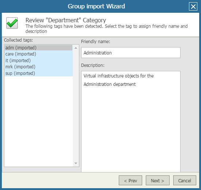Click the Friendly name input field
Screen dimensions: 201x190
tap(131, 53)
